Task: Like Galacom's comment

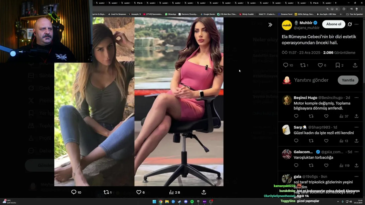Action: click(x=326, y=165)
